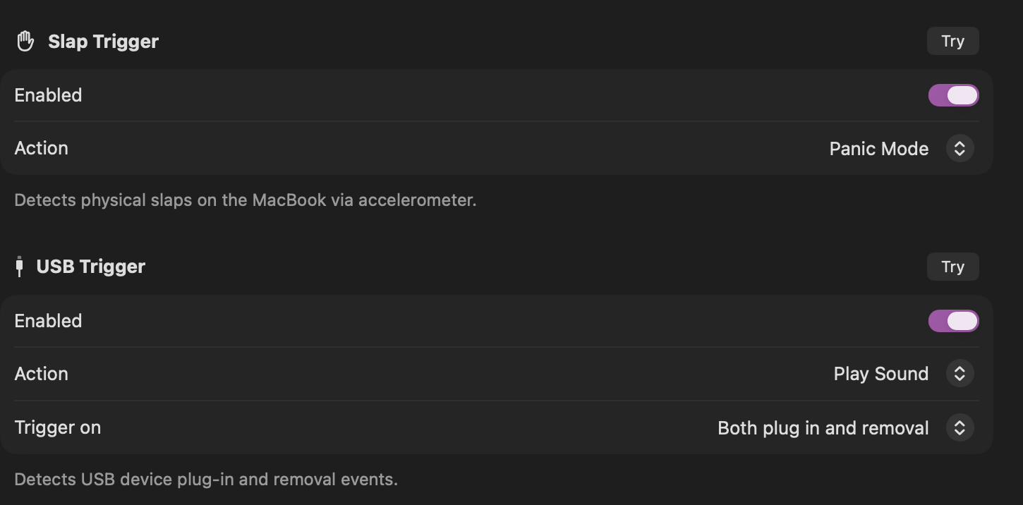Click the Action label under Slap Trigger
The image size is (1023, 505).
(41, 148)
